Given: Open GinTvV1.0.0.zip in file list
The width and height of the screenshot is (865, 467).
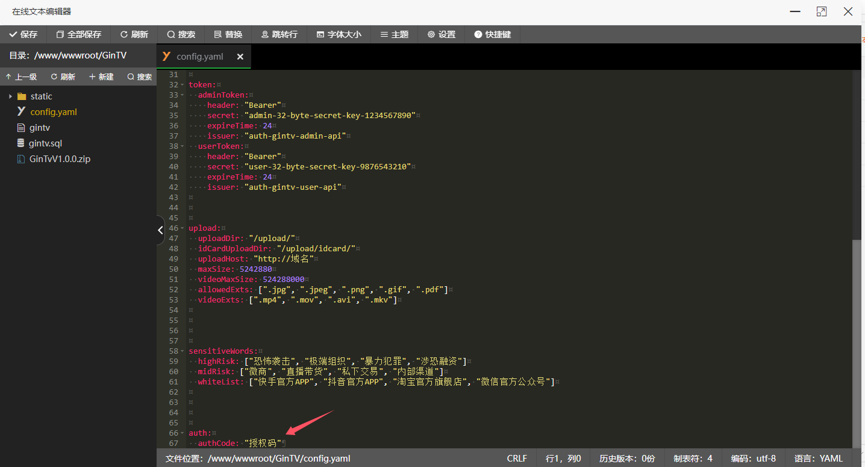Looking at the screenshot, I should coord(60,159).
